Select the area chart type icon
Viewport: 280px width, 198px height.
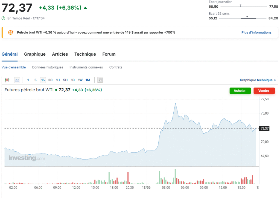pos(17,80)
